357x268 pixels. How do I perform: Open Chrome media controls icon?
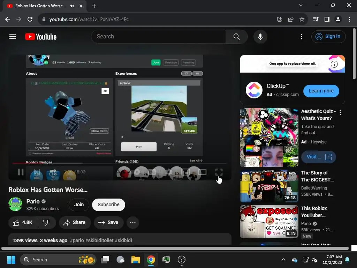click(316, 20)
